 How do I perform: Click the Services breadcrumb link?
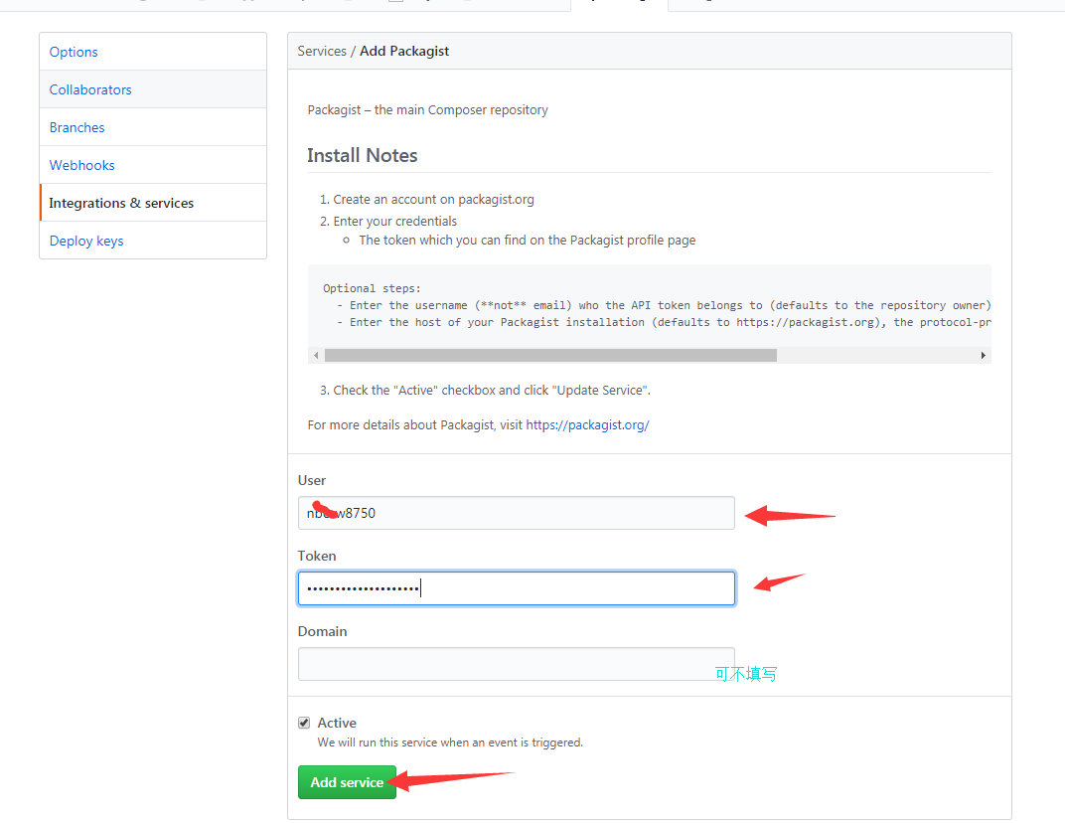click(x=322, y=51)
